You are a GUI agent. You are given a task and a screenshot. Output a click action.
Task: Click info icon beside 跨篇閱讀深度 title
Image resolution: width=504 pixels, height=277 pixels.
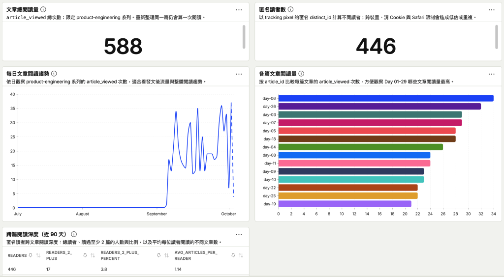(x=74, y=234)
